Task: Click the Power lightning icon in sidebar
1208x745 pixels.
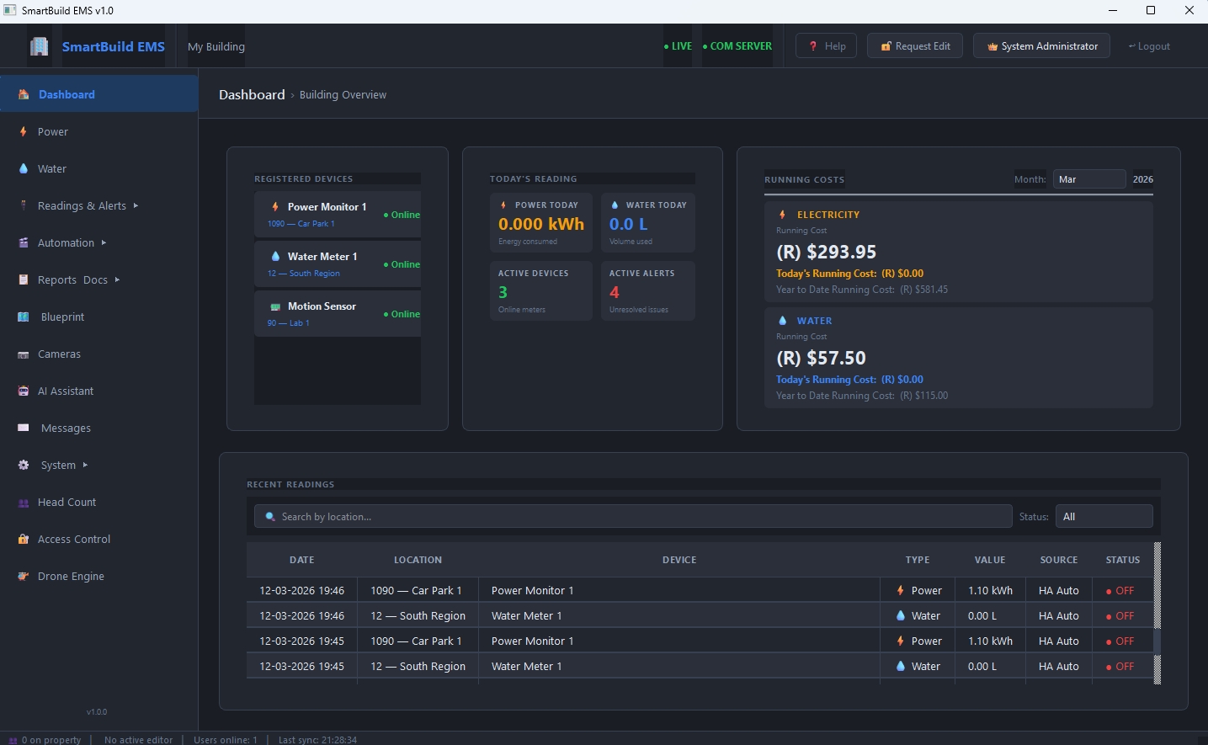Action: coord(24,131)
